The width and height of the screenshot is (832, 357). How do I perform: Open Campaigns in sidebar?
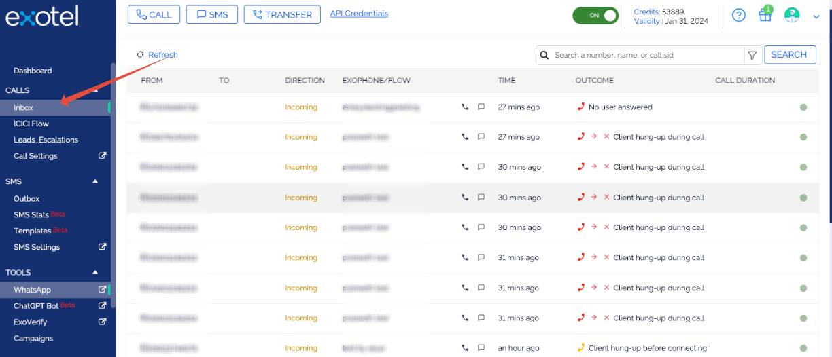(x=33, y=338)
